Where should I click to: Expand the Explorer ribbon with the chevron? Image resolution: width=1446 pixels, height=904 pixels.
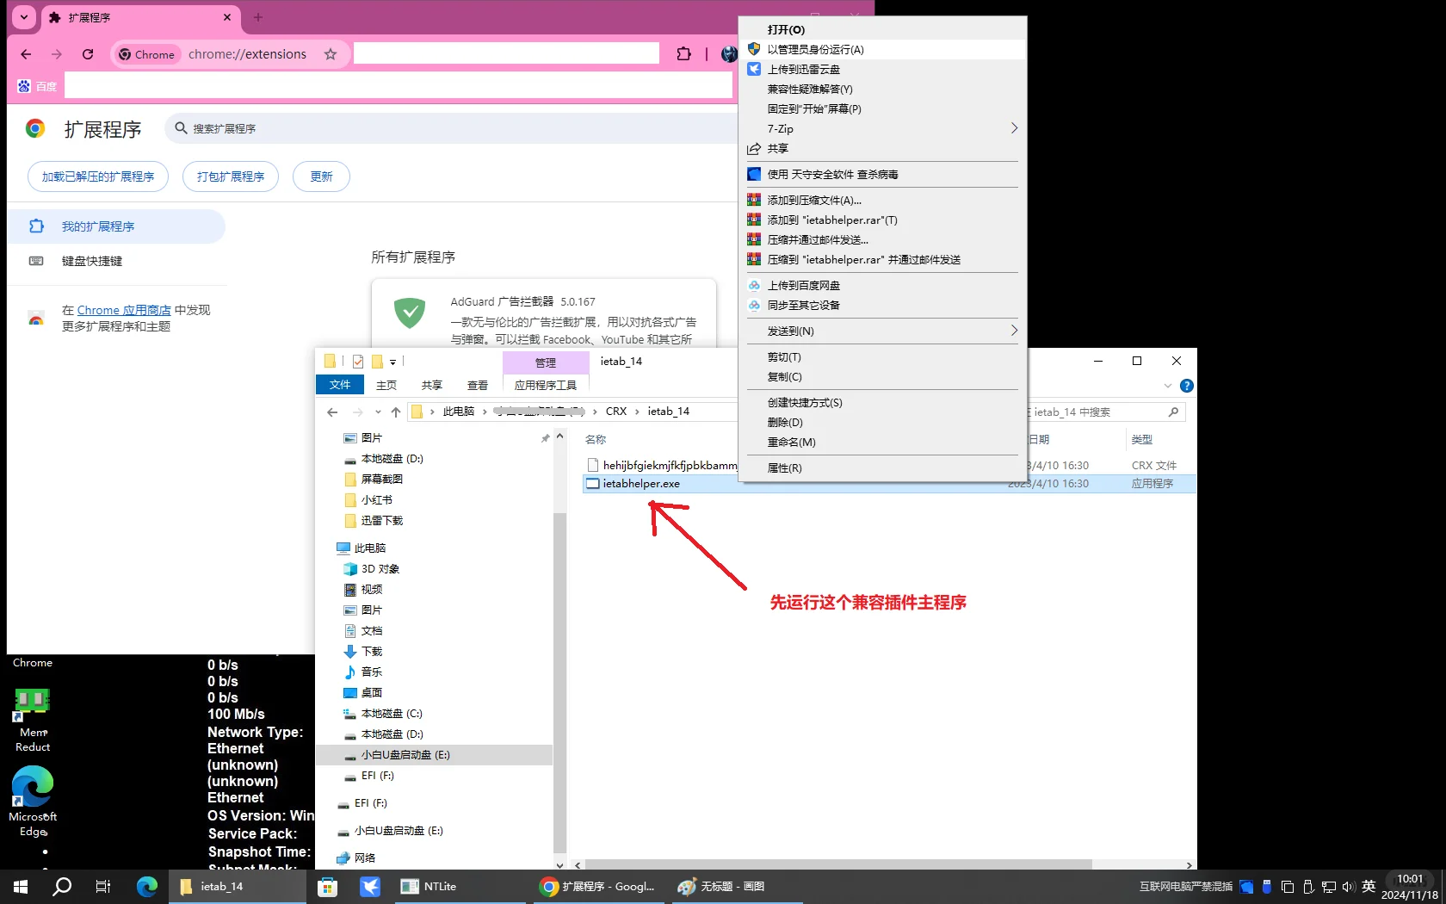pos(1168,386)
